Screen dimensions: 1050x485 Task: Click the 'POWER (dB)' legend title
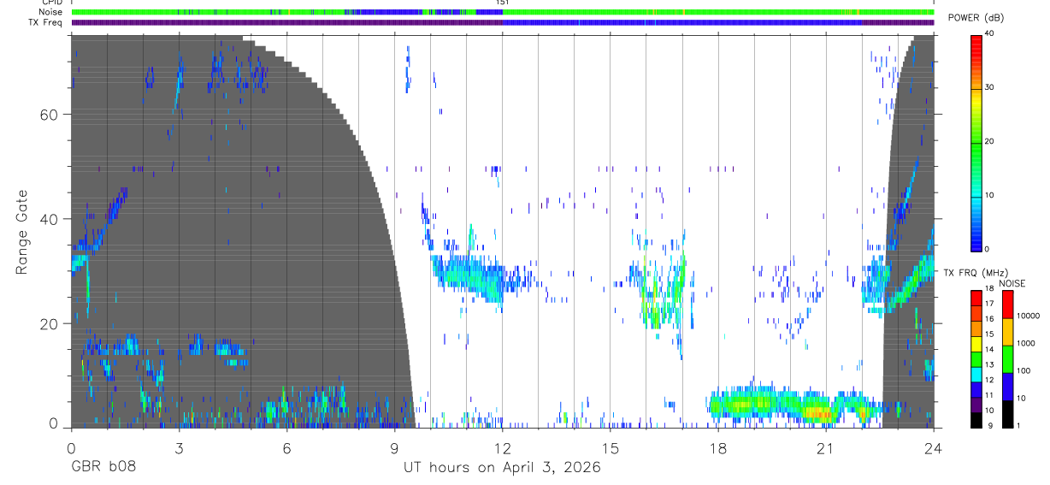coord(976,18)
